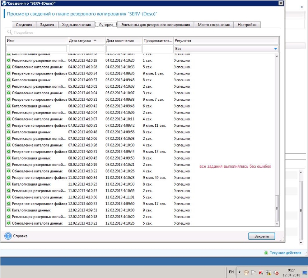The height and width of the screenshot is (278, 308).
Task: Click status icon of row started 07.02.2013 4:00:31
Action: [9, 125]
